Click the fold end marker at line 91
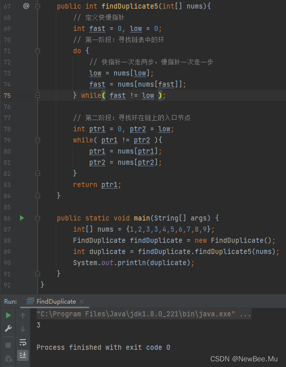 click(x=38, y=274)
